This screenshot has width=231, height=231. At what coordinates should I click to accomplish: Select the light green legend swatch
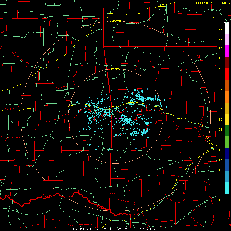coord(227,142)
